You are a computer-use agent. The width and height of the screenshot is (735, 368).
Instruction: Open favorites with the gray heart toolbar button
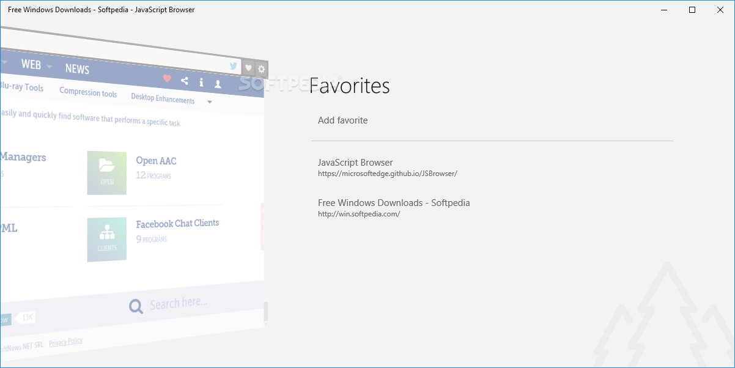click(x=248, y=68)
